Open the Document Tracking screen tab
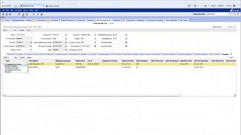 (155, 20)
